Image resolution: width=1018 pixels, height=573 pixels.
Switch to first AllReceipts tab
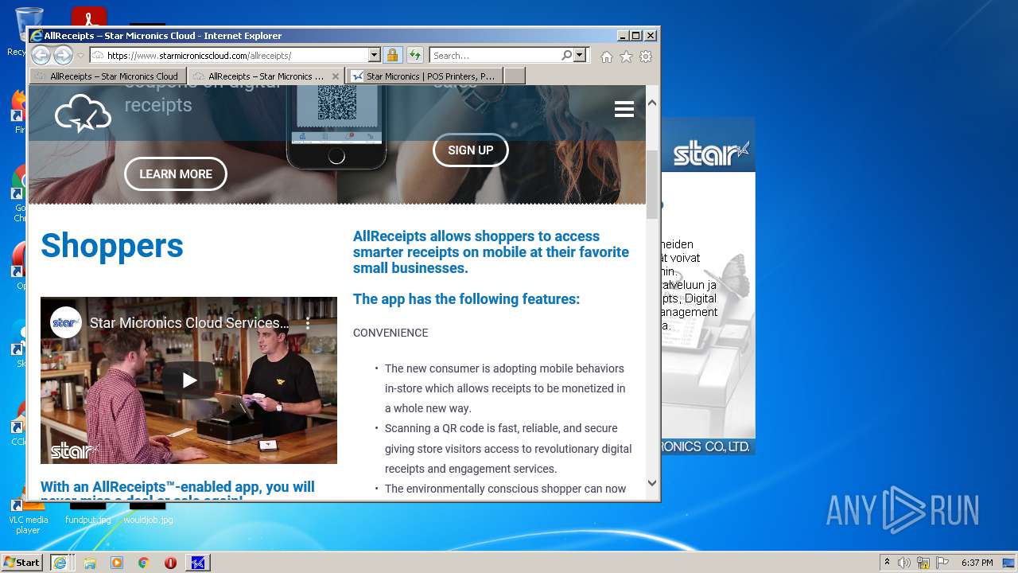[108, 76]
